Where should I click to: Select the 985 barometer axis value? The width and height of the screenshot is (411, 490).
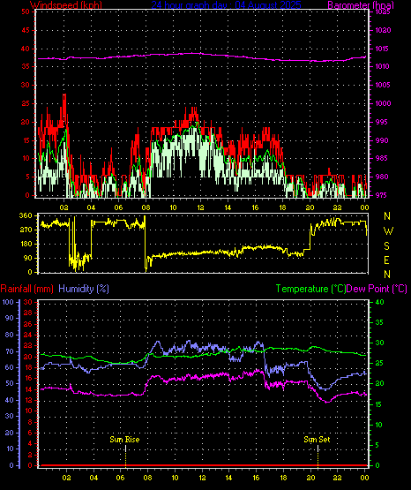point(382,158)
